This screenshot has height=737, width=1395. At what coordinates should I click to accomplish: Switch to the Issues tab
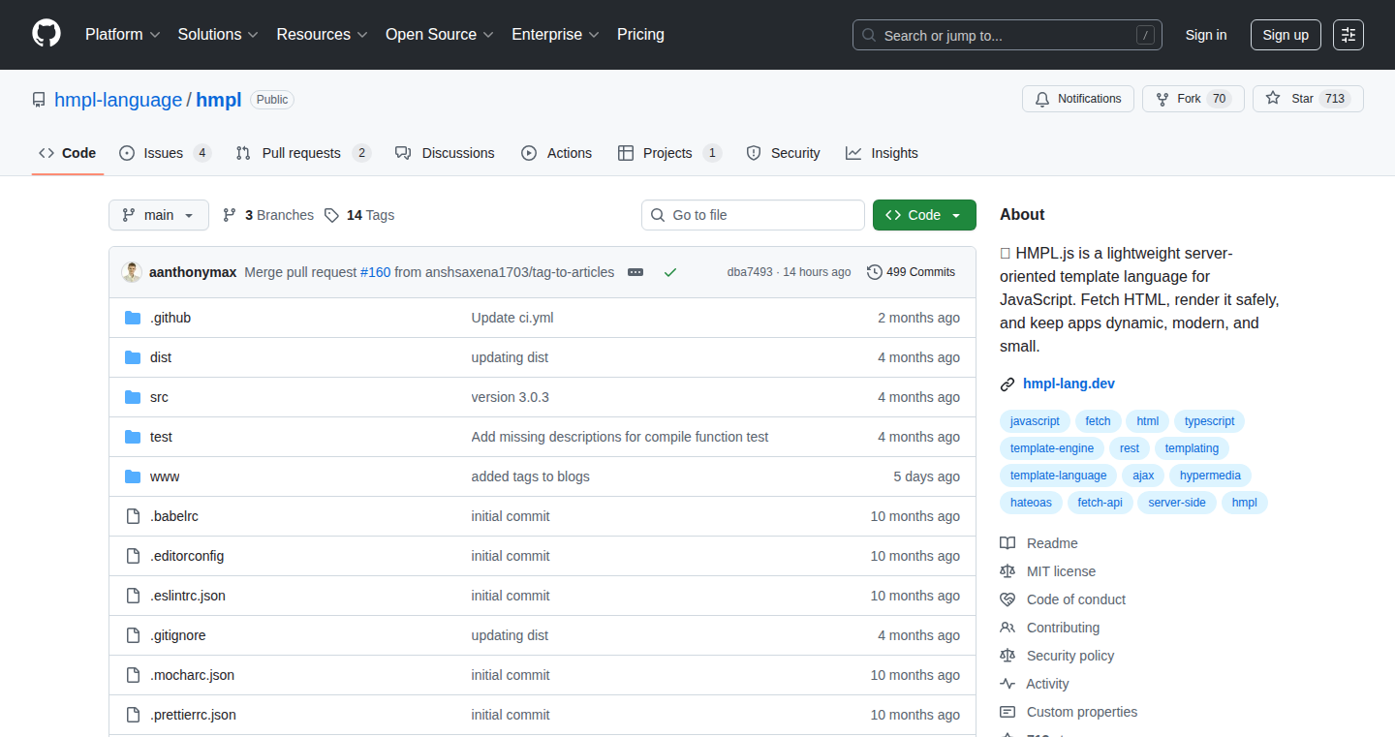[x=165, y=153]
